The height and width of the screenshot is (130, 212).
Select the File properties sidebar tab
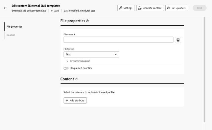coord(14,27)
